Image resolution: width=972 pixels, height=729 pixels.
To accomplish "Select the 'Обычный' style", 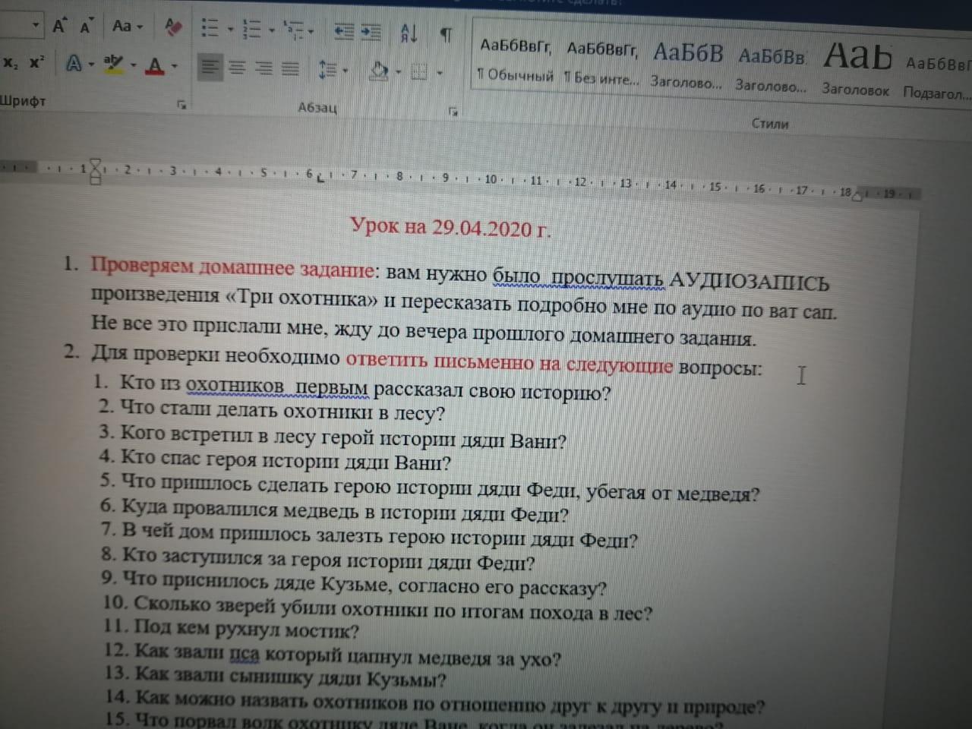I will 515,61.
